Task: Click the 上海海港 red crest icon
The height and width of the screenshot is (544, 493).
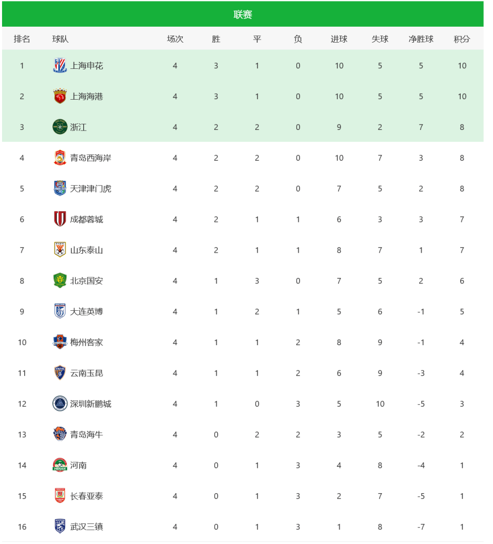Action: coord(60,97)
